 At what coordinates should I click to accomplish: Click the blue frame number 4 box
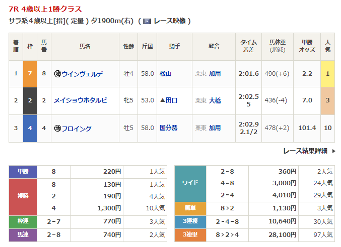pos(29,128)
